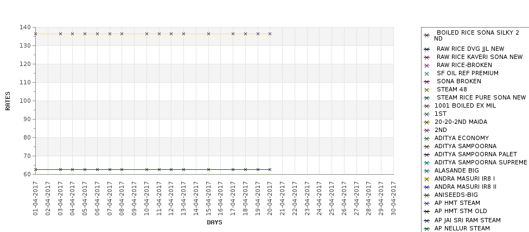529x232 pixels.
Task: Click the 60 value on the rates axis
Action: [x=28, y=174]
